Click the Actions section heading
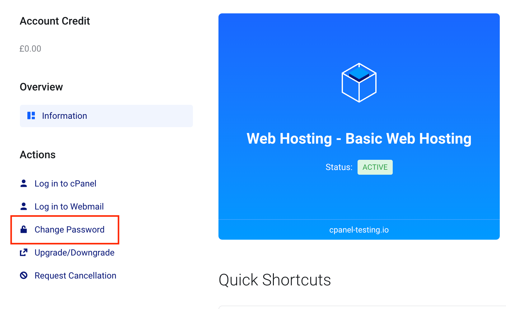 pos(38,155)
